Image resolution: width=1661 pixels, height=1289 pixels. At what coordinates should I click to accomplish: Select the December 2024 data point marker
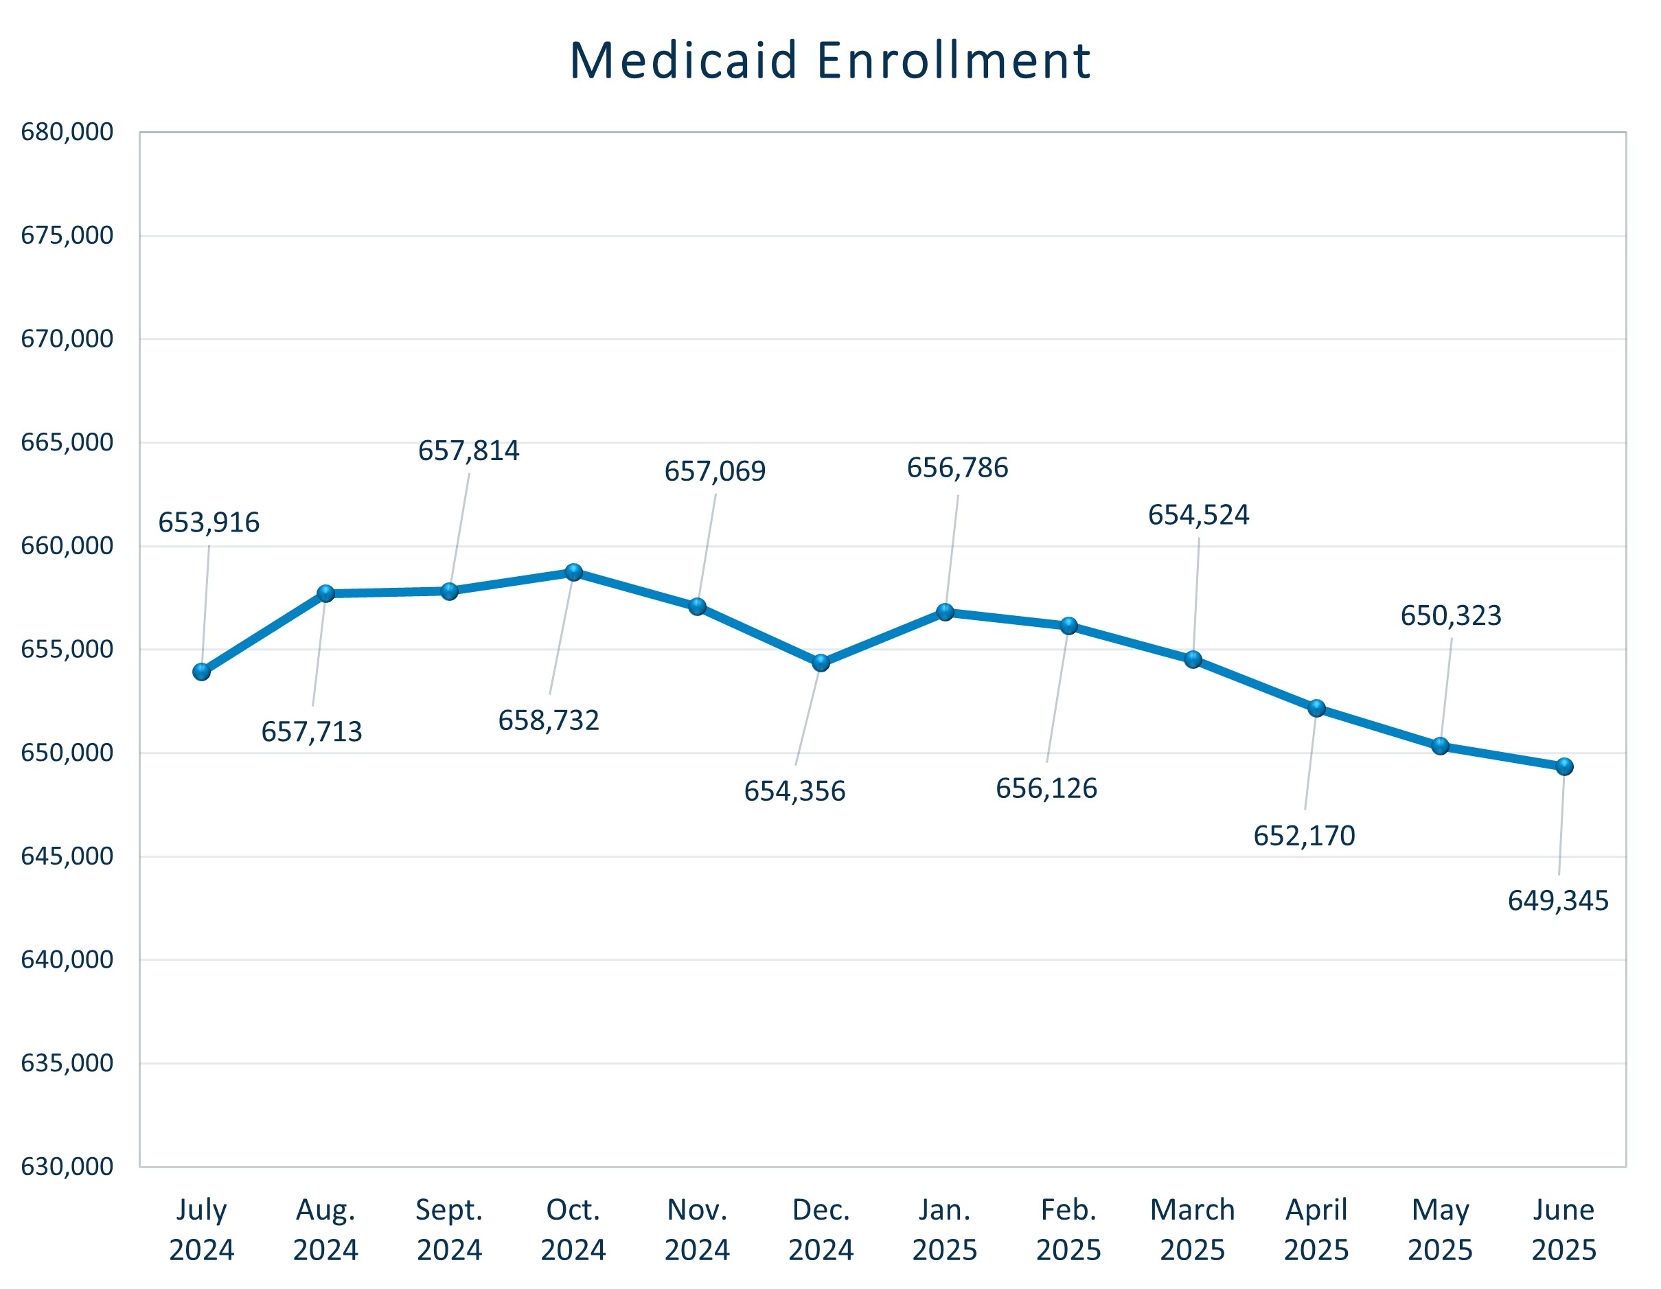[821, 663]
